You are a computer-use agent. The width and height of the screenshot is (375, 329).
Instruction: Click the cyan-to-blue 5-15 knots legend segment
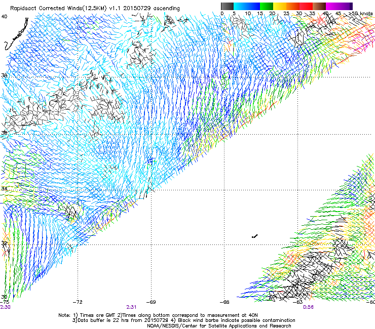247,6
